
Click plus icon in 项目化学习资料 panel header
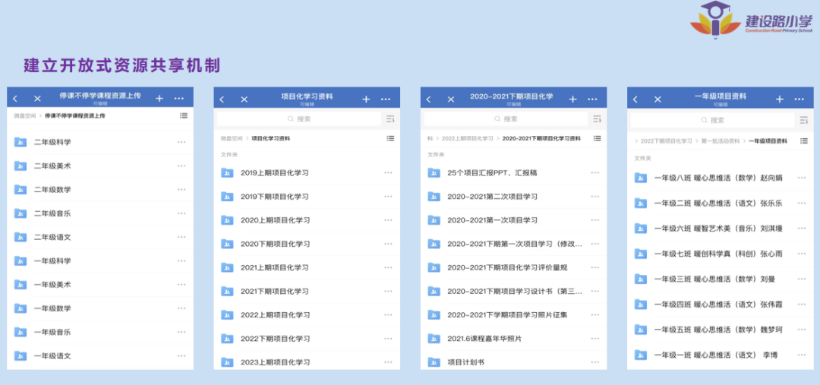[366, 99]
